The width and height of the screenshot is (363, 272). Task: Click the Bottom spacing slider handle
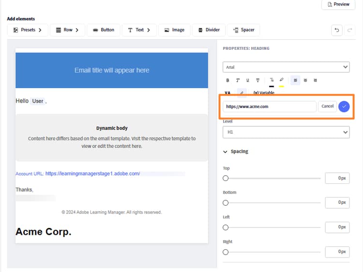[x=226, y=203]
